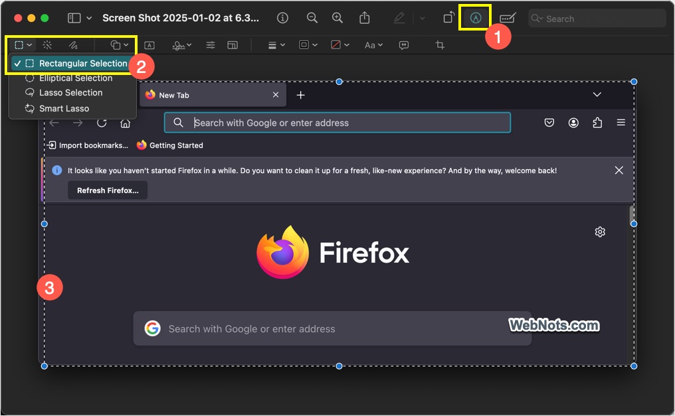Click the Zoom Out magnifier

312,18
